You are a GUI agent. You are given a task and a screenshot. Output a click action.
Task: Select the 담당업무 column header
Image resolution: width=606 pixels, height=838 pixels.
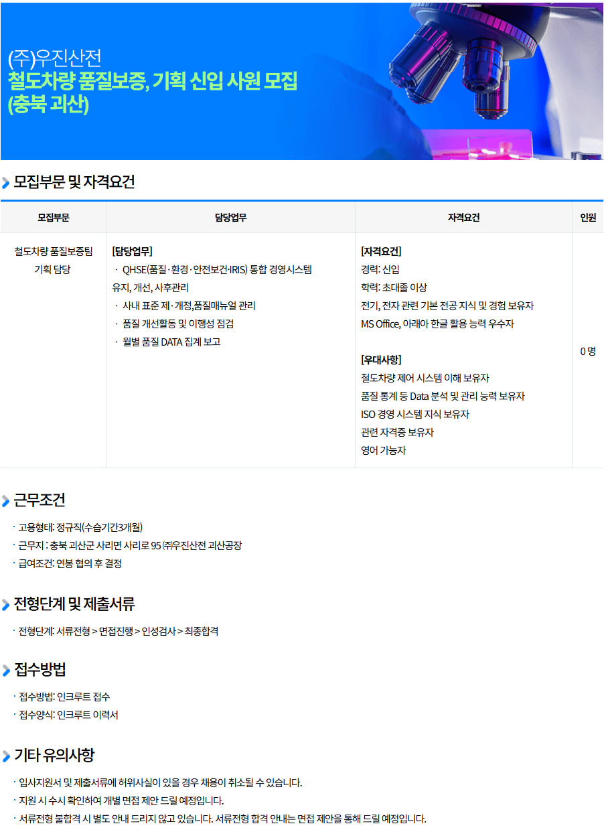(x=230, y=217)
